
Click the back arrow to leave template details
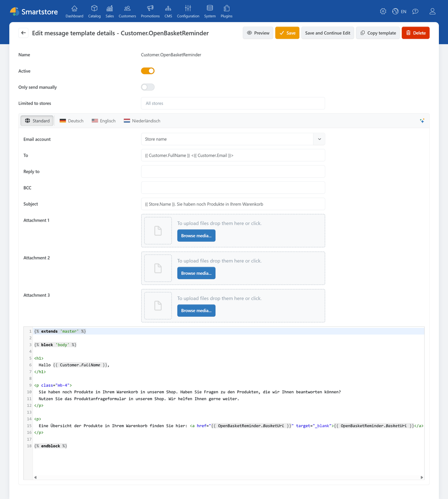tap(24, 33)
